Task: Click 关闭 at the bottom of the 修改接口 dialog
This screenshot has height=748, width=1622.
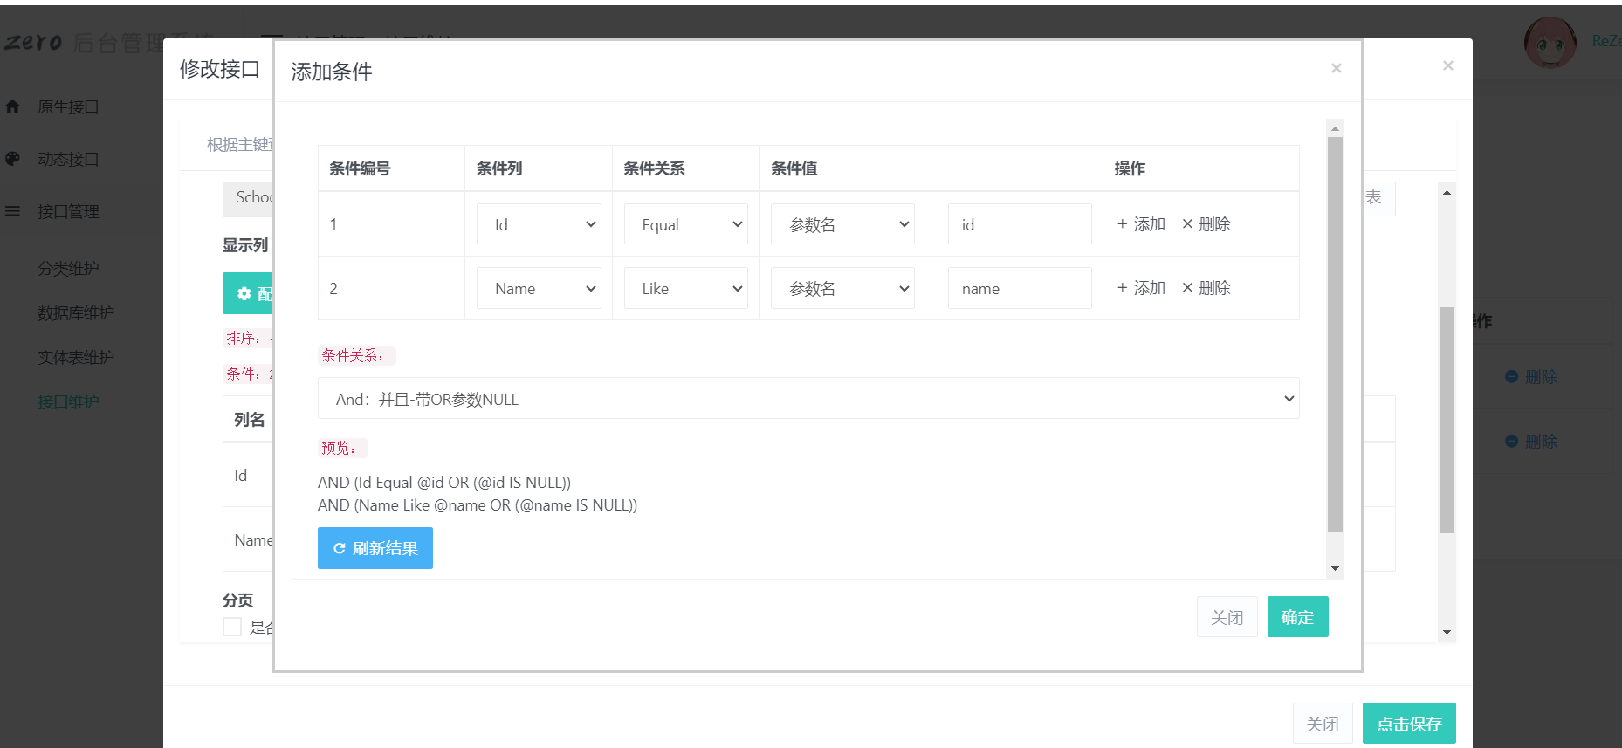Action: coord(1323,724)
